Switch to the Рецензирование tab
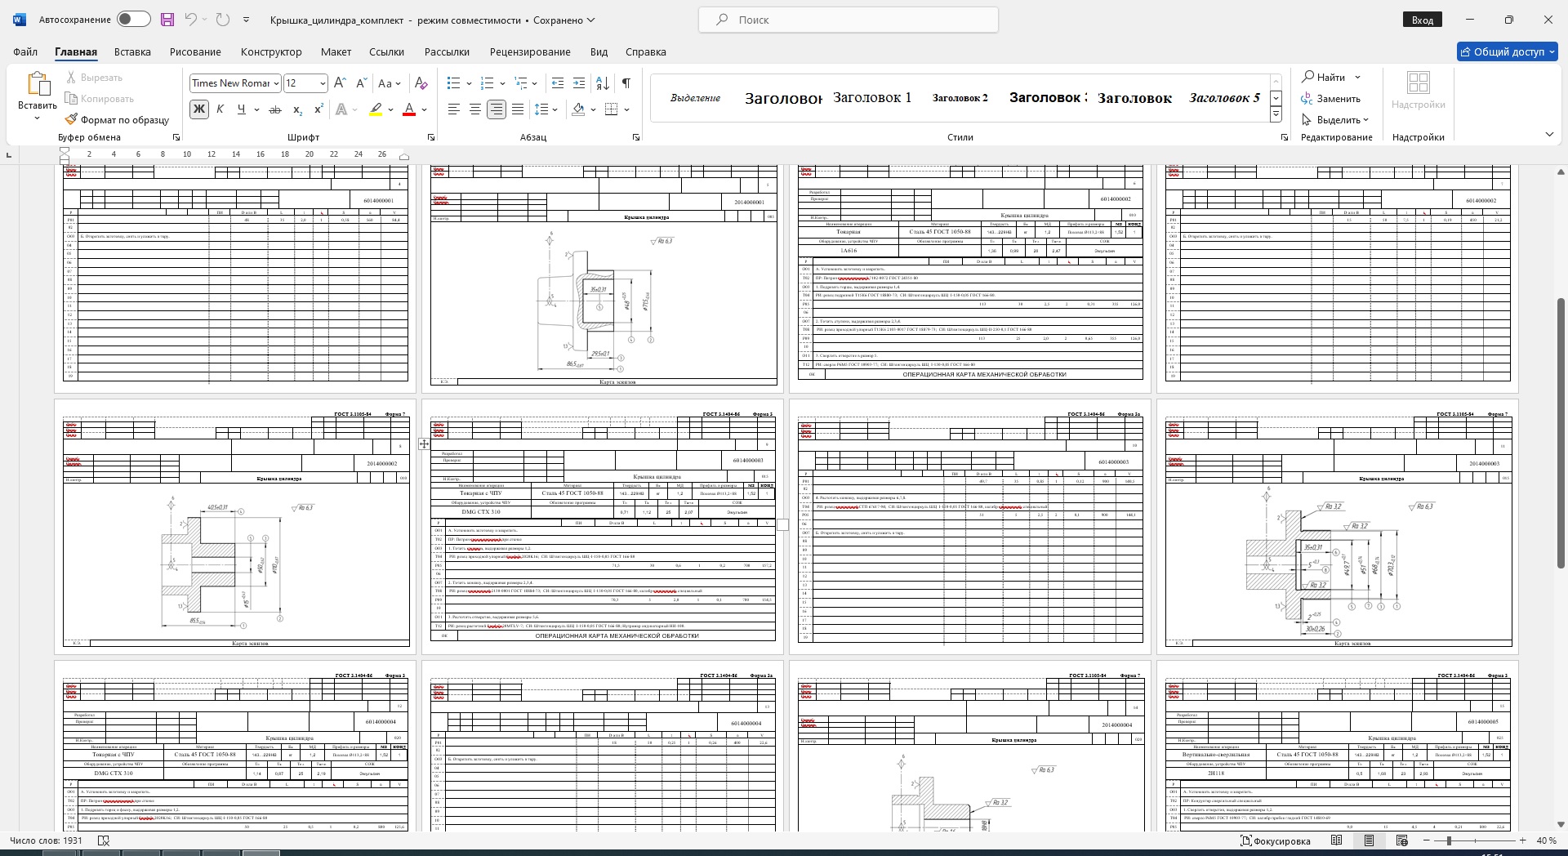The height and width of the screenshot is (856, 1568). (529, 51)
